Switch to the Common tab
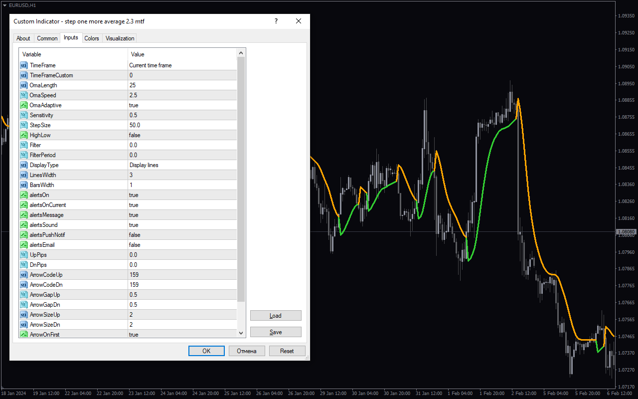The height and width of the screenshot is (399, 638). click(47, 38)
